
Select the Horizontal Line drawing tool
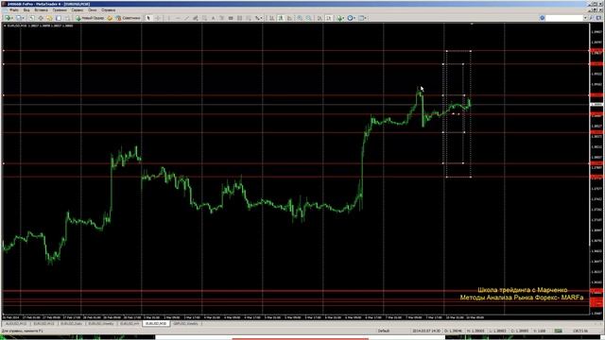(178, 18)
